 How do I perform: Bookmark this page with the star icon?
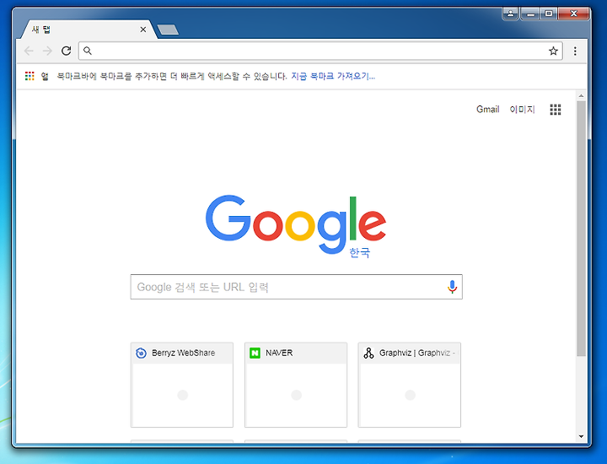(x=553, y=51)
